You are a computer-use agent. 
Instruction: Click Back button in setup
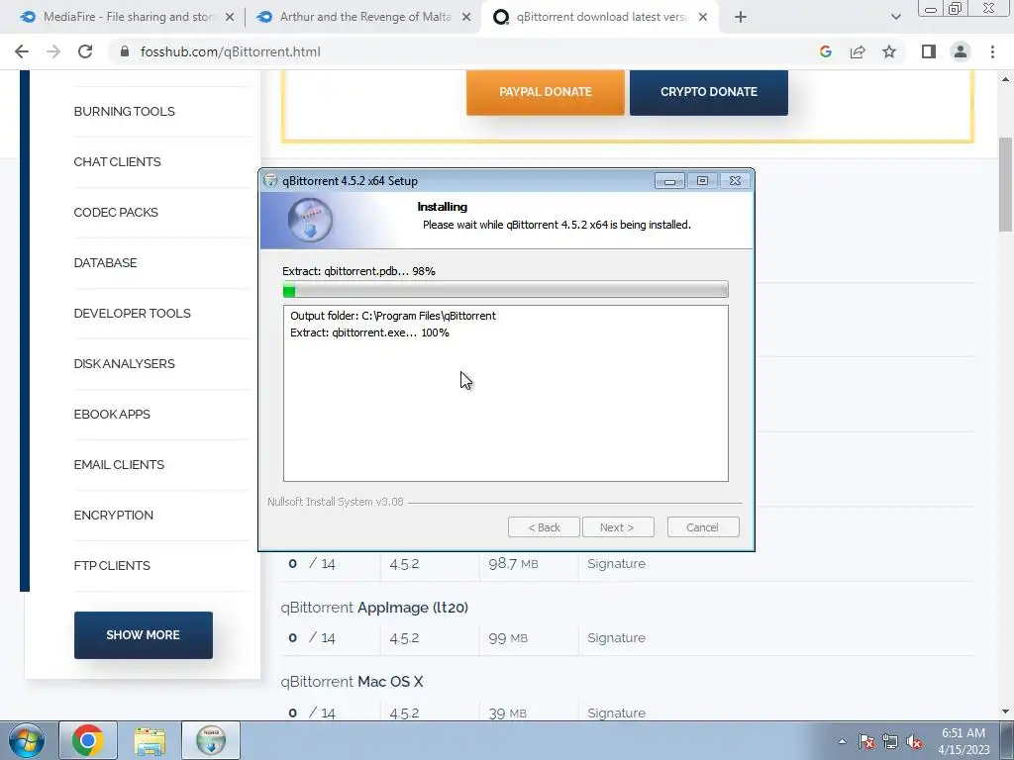(544, 527)
